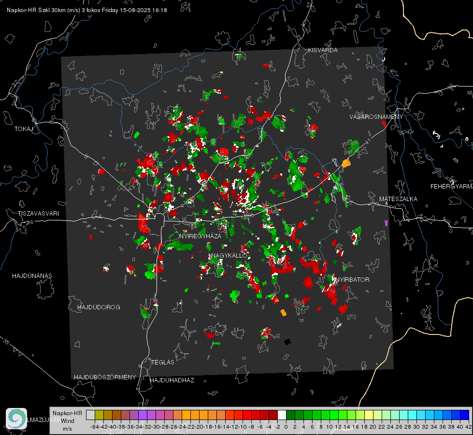Image resolution: width=473 pixels, height=435 pixels.
Task: Click the VÁSÁROSNAMÉNY town label
Action: 376,116
